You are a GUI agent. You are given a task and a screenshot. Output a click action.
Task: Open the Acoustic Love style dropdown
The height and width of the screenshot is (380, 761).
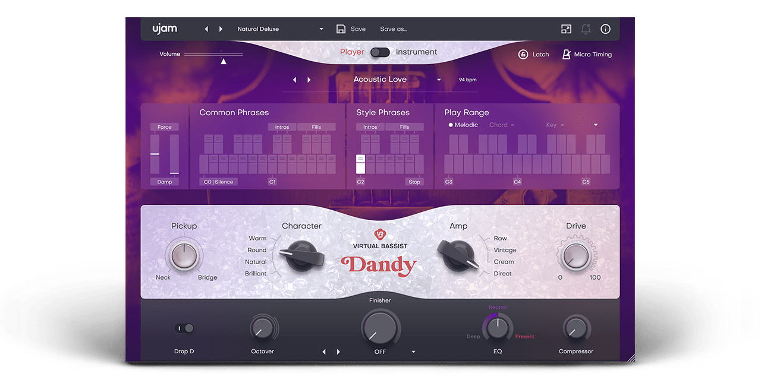click(x=439, y=80)
